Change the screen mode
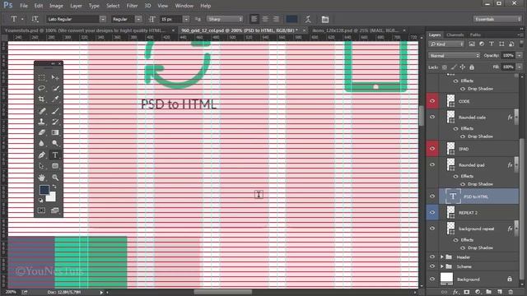This screenshot has width=527, height=296. (x=55, y=210)
